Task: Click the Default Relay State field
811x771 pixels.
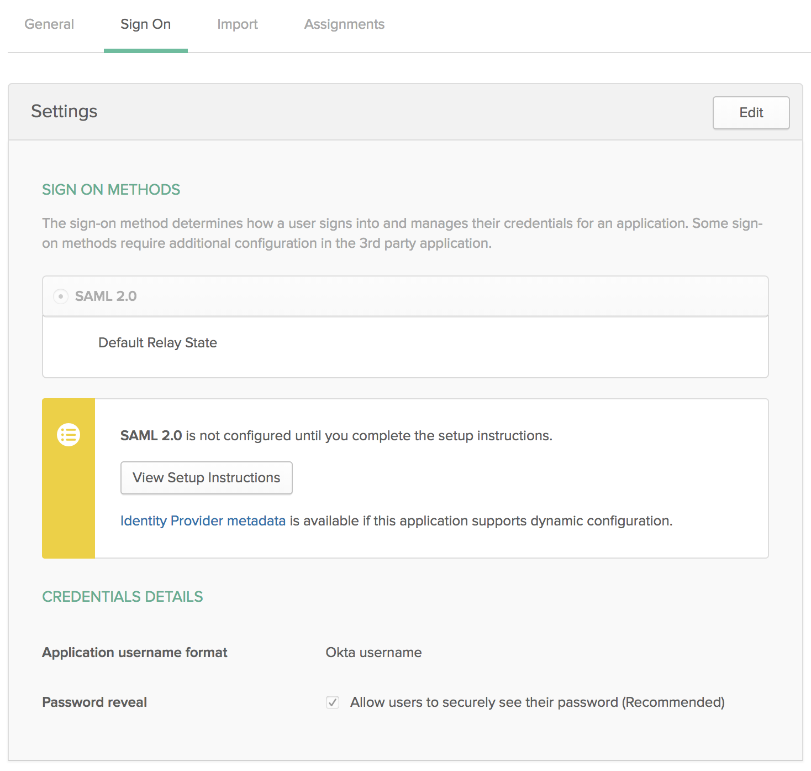Action: pyautogui.click(x=157, y=343)
